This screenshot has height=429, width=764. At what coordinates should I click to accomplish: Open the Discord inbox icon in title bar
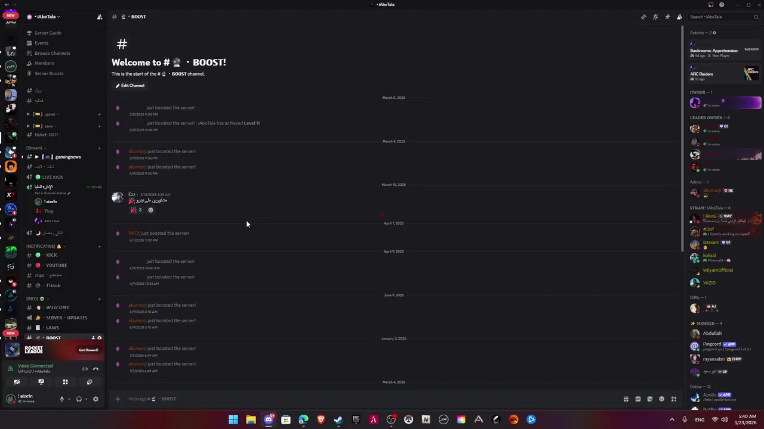710,5
